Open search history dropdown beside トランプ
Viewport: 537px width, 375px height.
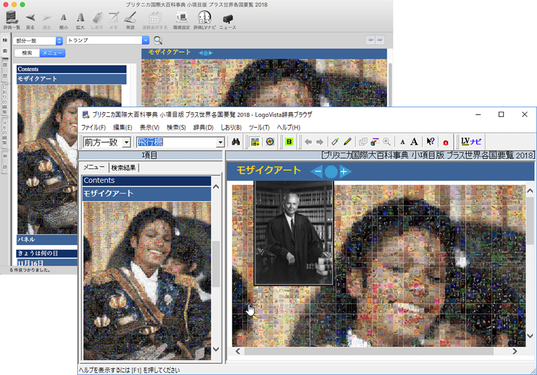[x=145, y=40]
